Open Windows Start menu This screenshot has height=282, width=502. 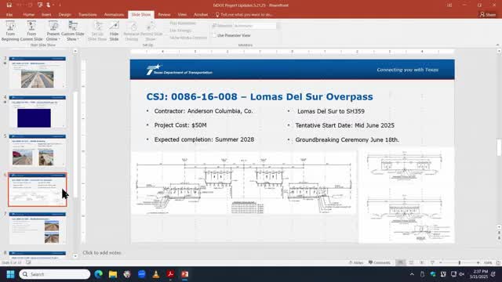tap(10, 274)
